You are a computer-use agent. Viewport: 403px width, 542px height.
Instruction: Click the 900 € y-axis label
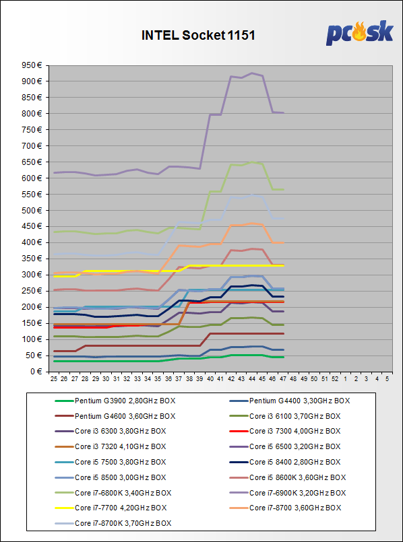pos(32,81)
